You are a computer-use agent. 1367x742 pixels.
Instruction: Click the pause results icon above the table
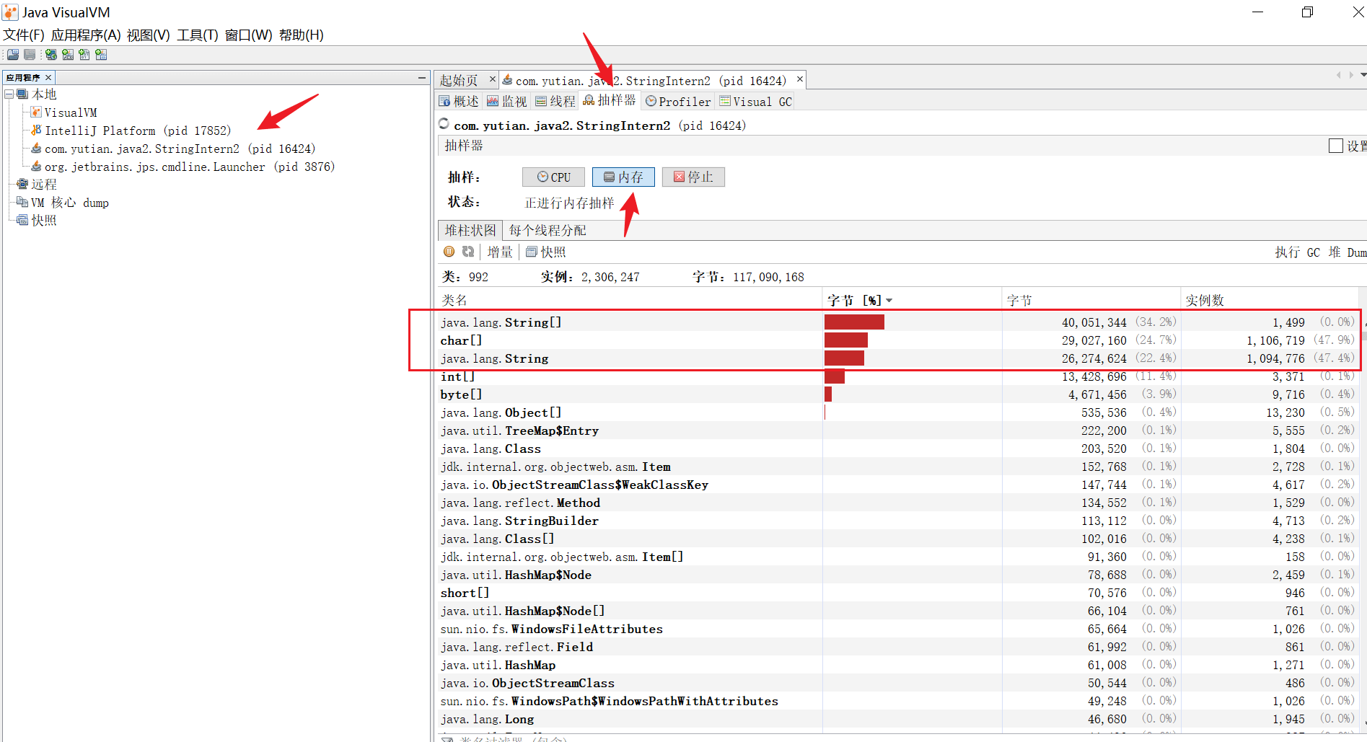(x=449, y=252)
